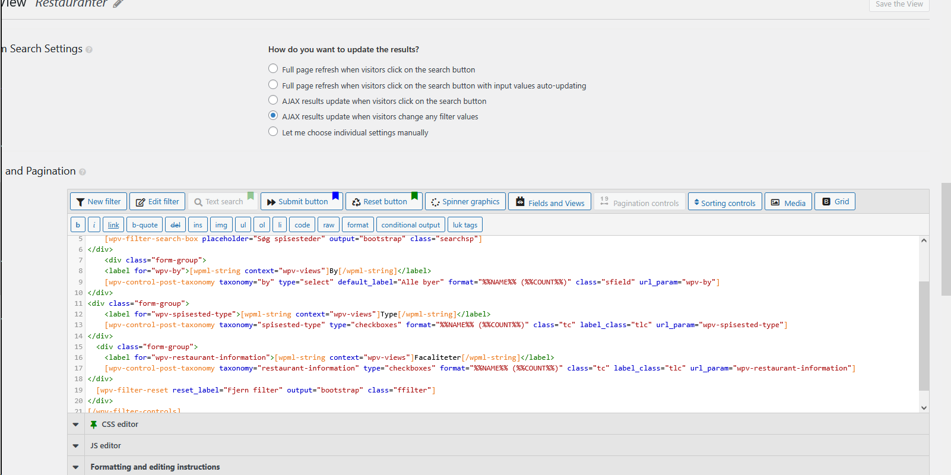Insert b-quote tag in editor
The width and height of the screenshot is (951, 475).
(x=145, y=225)
